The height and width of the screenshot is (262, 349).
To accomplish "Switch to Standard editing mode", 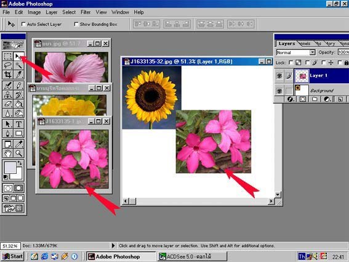I will pyautogui.click(x=7, y=188).
